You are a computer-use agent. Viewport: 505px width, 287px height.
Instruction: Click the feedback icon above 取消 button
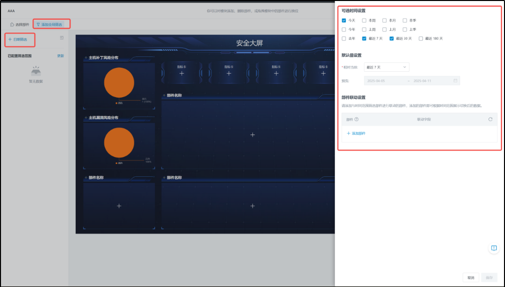[x=494, y=248]
